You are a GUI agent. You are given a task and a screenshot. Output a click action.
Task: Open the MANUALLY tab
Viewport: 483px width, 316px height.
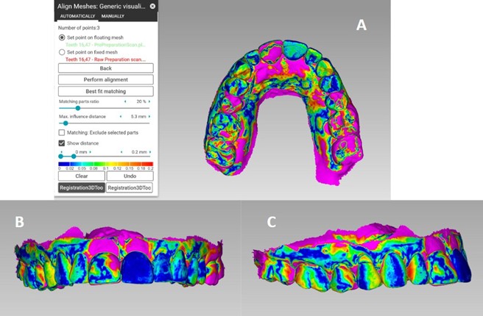pyautogui.click(x=113, y=16)
